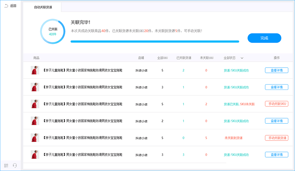Open the QR code icon in sidebar
Screen dimensions: 295x171
[x=6, y=165]
